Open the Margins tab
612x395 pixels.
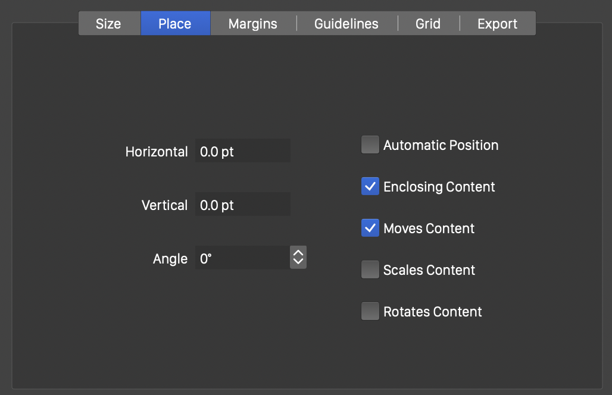253,24
